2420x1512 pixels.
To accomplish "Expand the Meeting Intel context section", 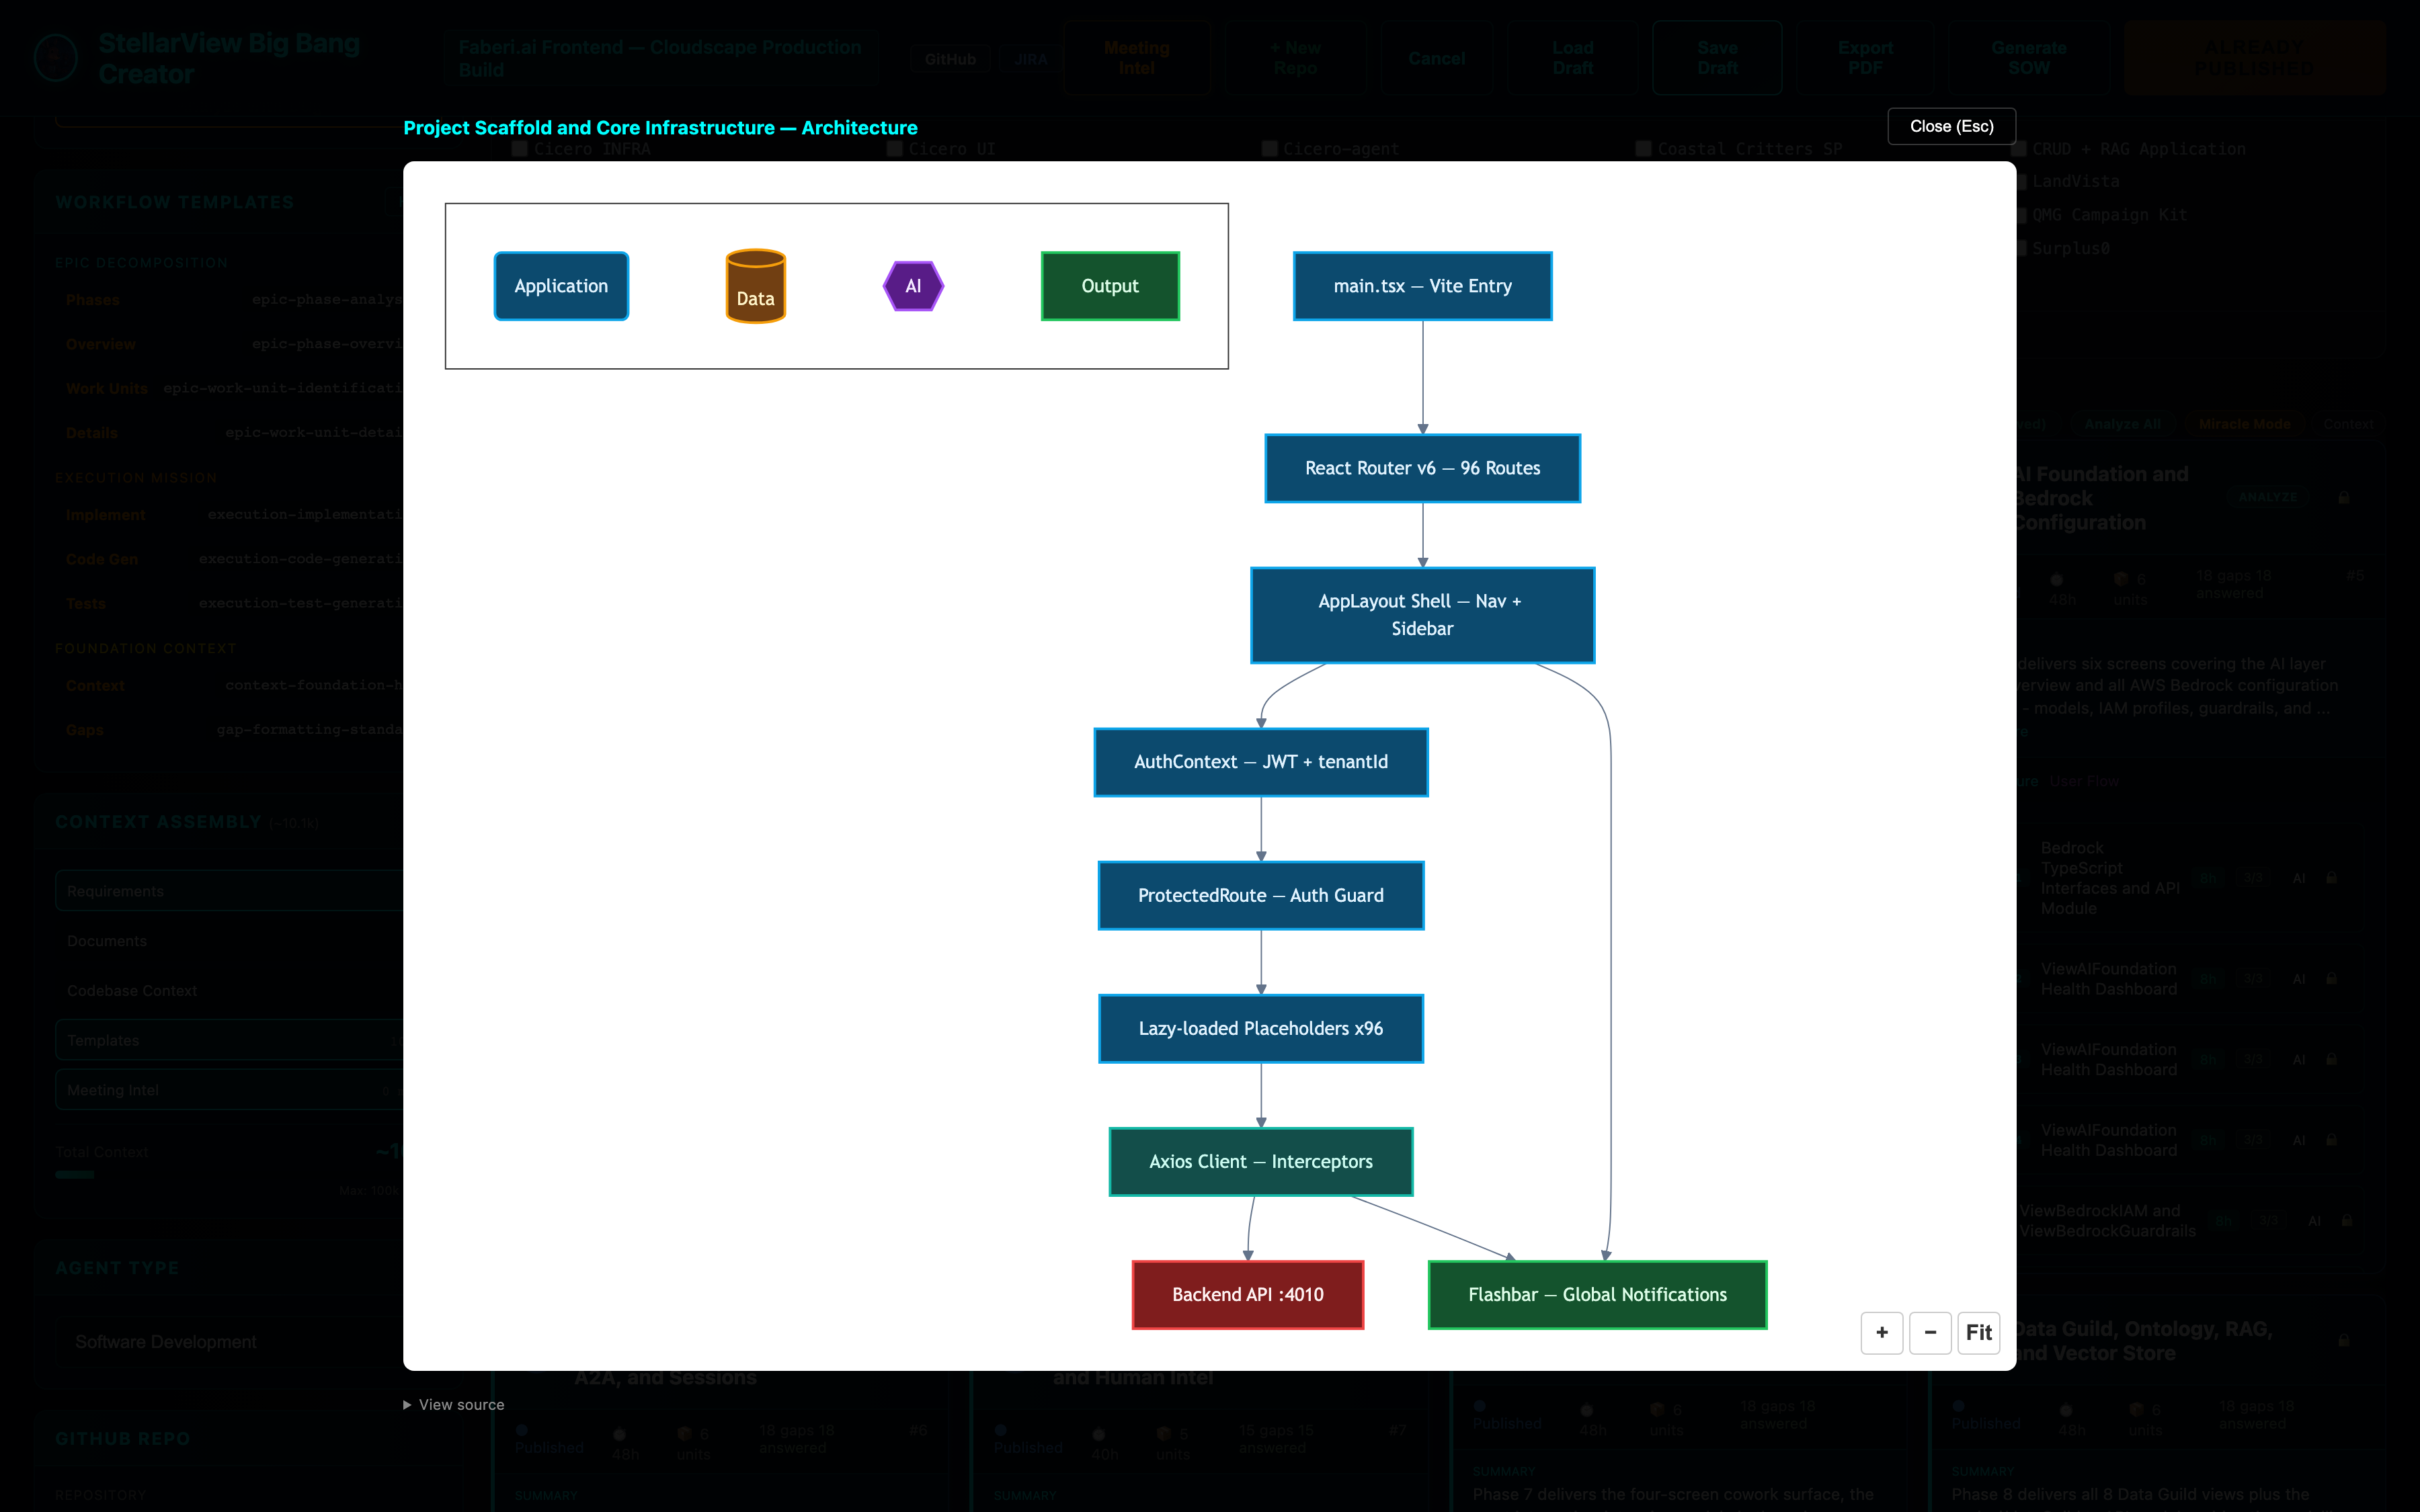I will tap(230, 1090).
